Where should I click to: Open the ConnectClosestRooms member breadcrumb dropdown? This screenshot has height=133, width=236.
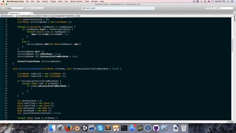point(48,16)
